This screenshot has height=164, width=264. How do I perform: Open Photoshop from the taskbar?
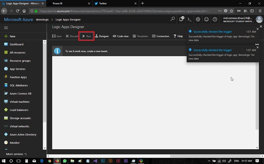tap(103, 161)
